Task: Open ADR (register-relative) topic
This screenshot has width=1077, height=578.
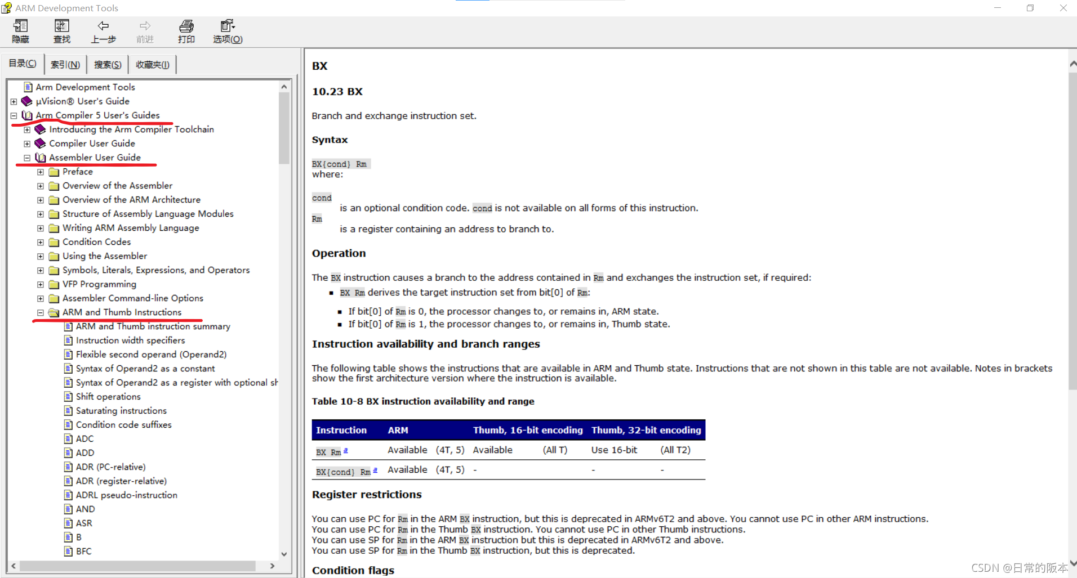Action: click(122, 481)
